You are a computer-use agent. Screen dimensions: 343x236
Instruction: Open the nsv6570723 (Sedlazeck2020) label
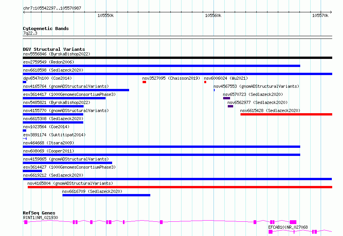[253, 94]
